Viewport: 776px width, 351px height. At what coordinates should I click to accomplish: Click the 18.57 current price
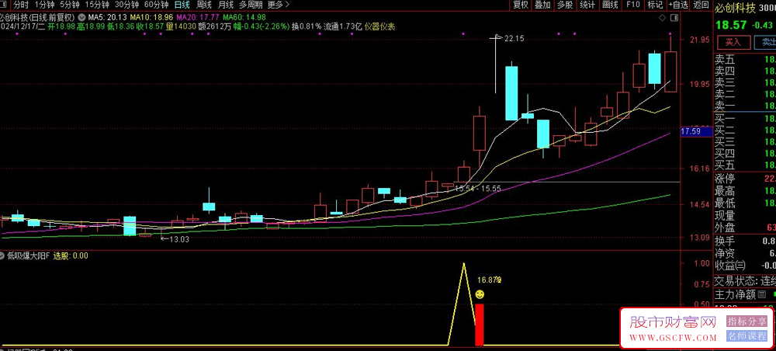pos(730,24)
